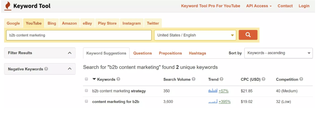Switch to the Google tab
This screenshot has height=126, width=317.
(13, 23)
